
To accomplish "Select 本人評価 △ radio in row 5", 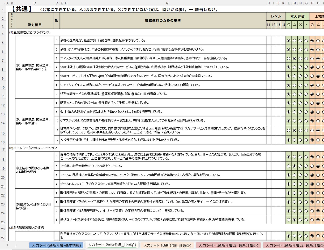I will click(295, 41).
